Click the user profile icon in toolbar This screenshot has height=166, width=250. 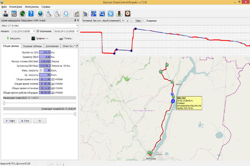click(x=5, y=13)
